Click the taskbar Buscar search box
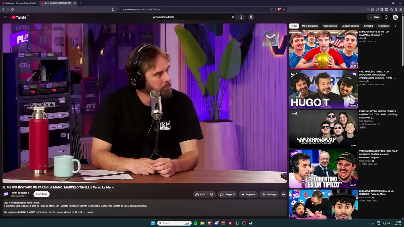 click(174, 223)
